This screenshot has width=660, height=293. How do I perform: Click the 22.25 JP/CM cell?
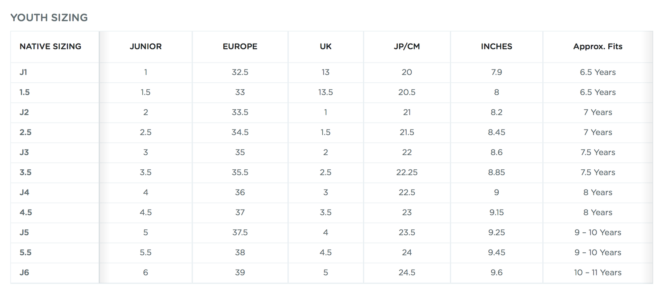[x=407, y=172]
